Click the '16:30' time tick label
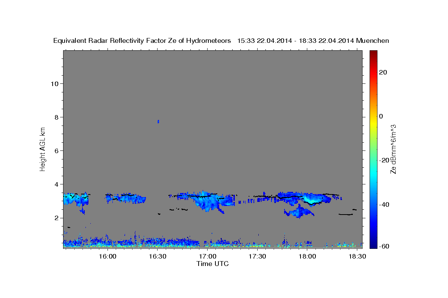 pyautogui.click(x=158, y=257)
